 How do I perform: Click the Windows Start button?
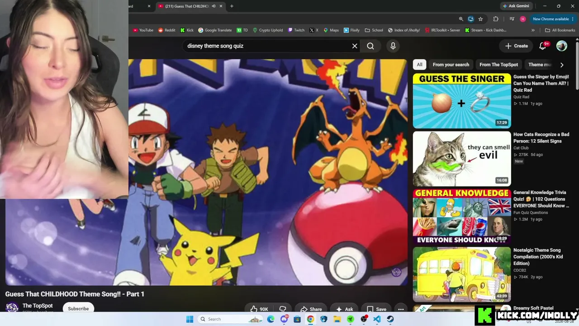pyautogui.click(x=190, y=319)
